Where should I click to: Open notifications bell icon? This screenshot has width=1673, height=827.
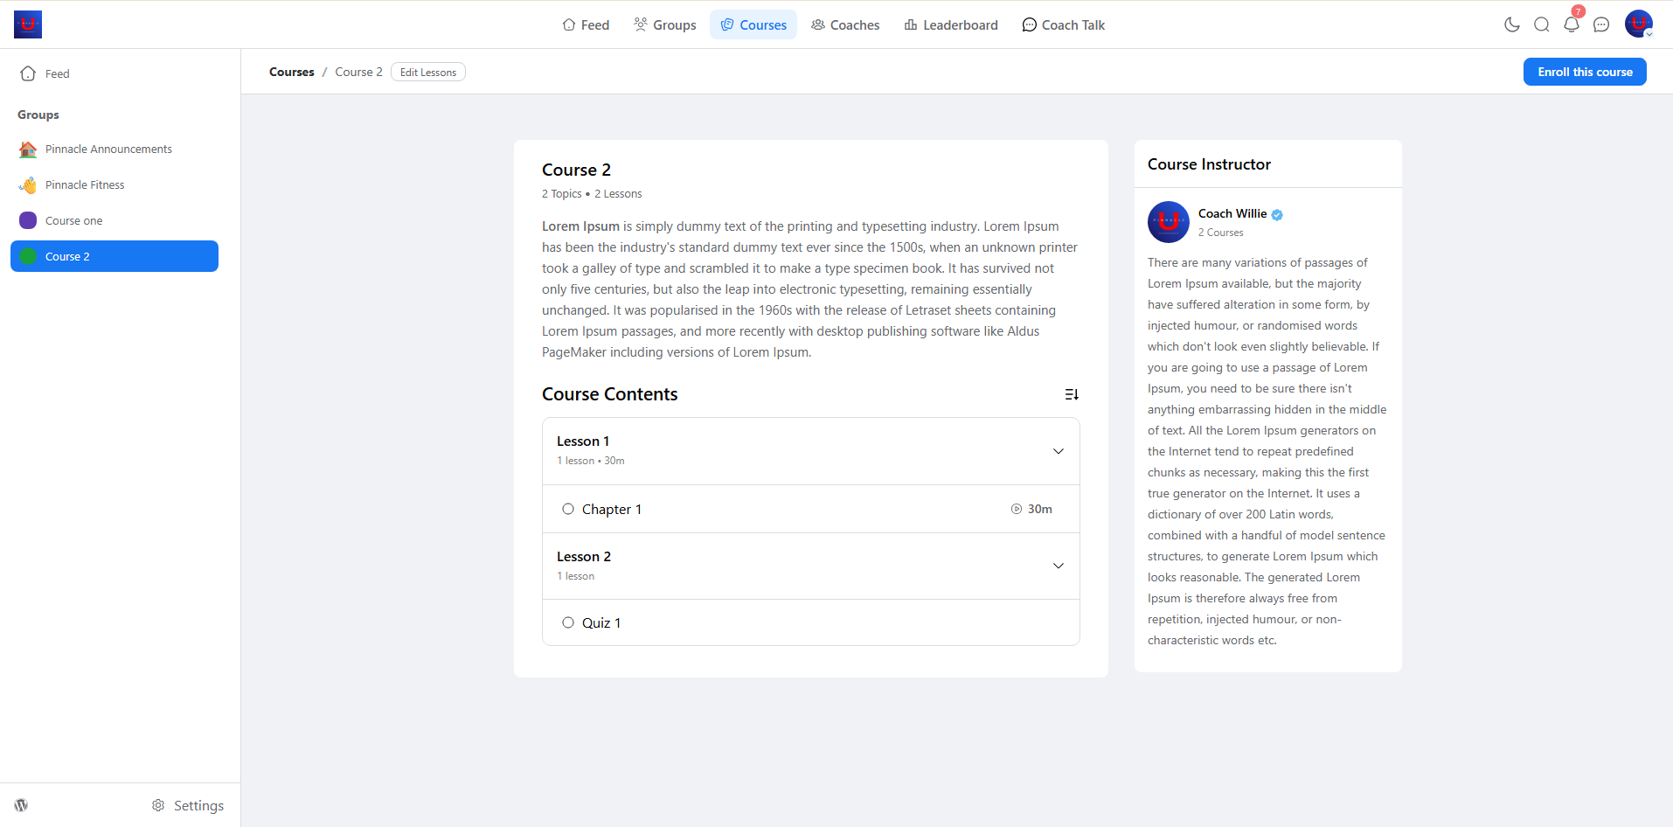[x=1571, y=24]
